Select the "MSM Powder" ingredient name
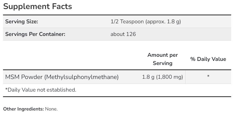 (24, 77)
